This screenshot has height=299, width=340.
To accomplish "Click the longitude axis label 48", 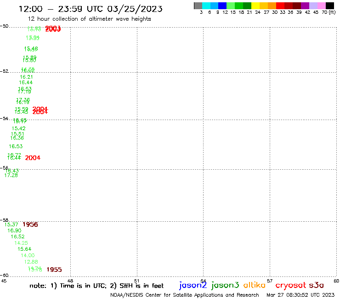I will [x=70, y=281].
